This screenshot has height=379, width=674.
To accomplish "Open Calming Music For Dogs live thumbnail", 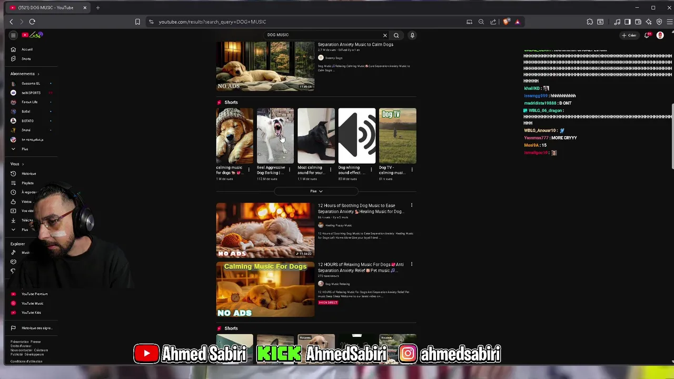I will (265, 290).
